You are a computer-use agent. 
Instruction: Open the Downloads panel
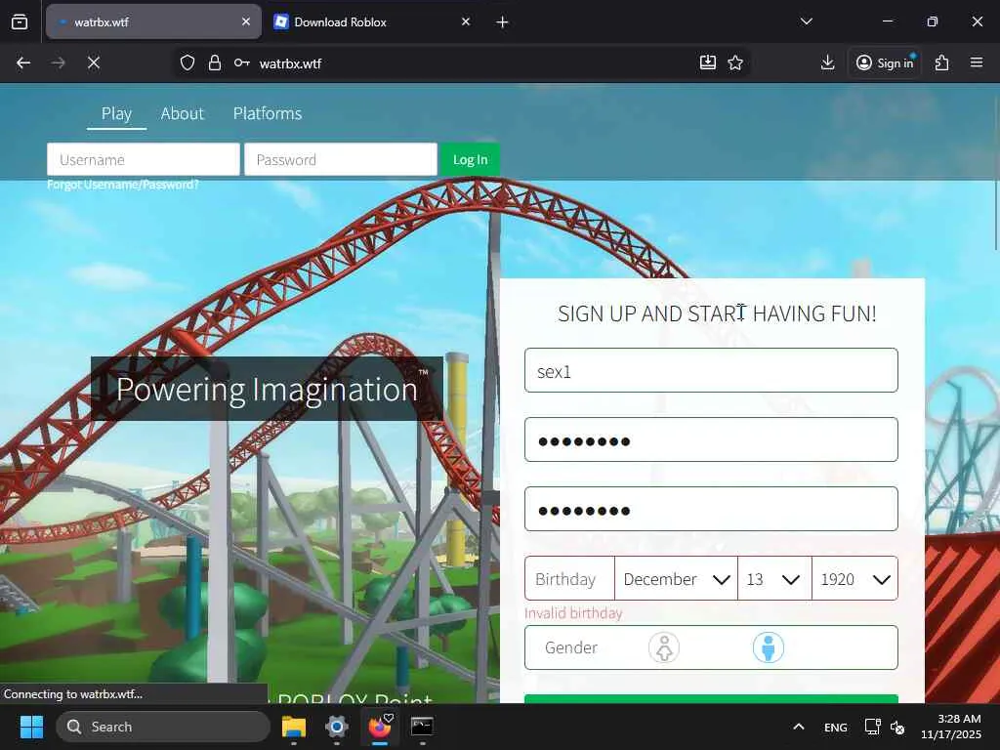pos(828,62)
